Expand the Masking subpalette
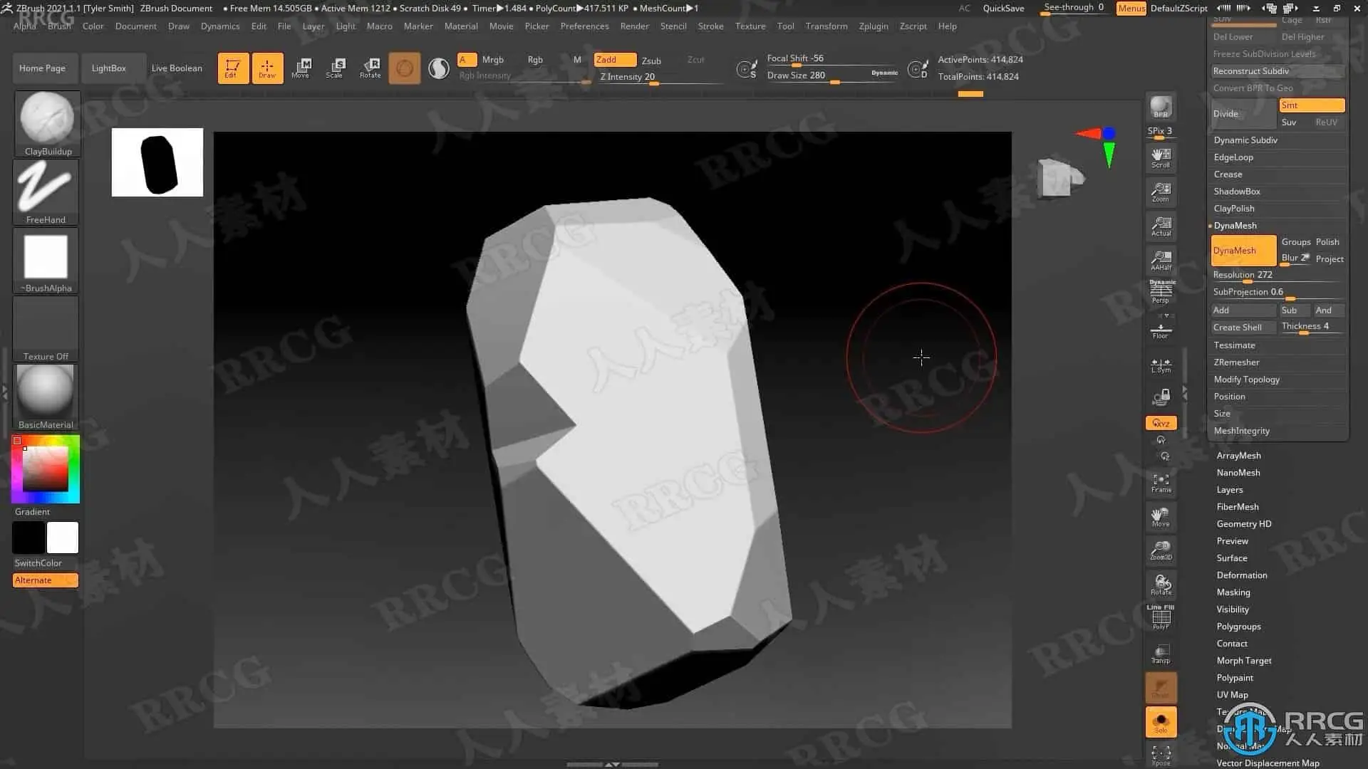This screenshot has height=769, width=1368. coord(1233,592)
